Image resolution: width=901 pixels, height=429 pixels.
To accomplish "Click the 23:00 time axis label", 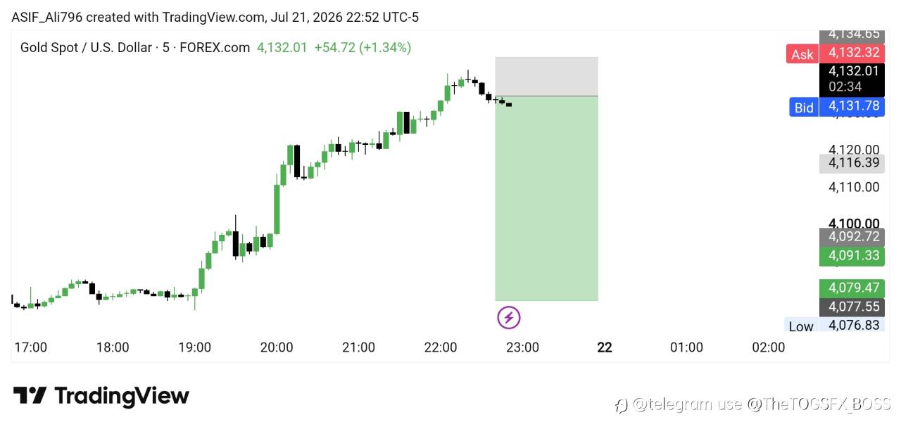I will [x=523, y=347].
